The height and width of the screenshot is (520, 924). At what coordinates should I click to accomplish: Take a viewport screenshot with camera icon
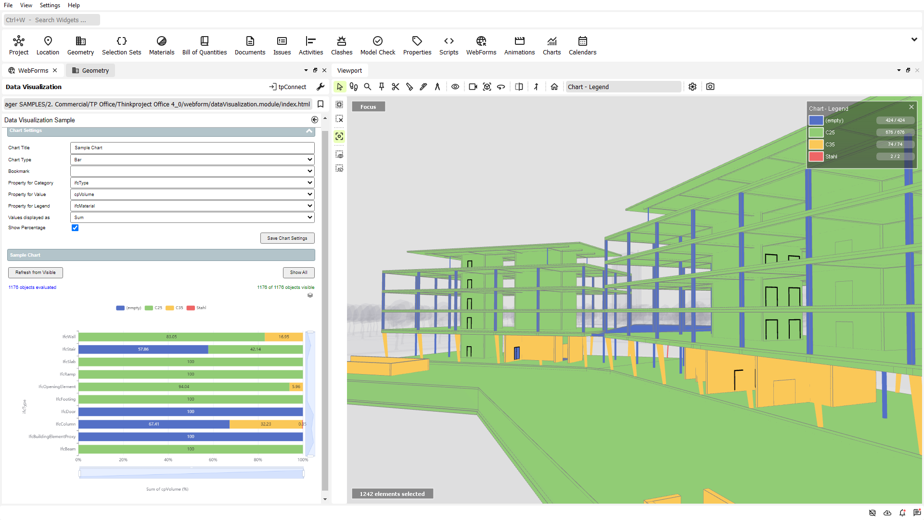710,87
